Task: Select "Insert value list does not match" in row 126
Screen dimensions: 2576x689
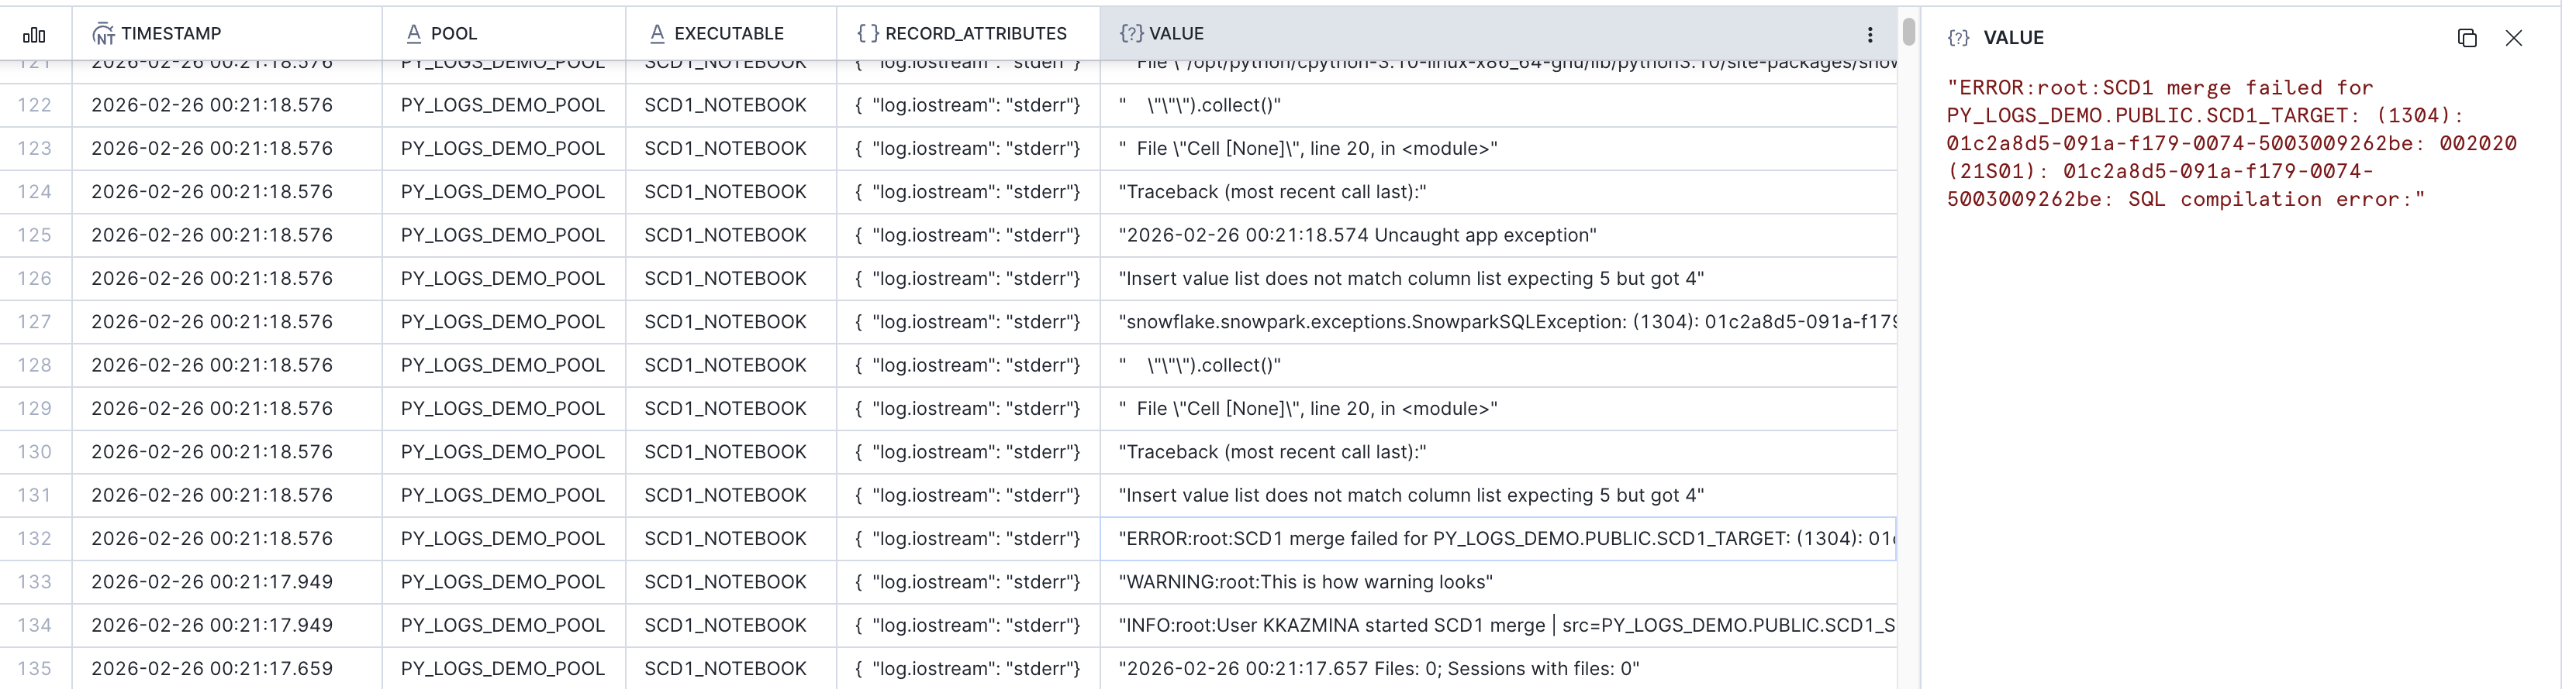Action: (x=1498, y=279)
